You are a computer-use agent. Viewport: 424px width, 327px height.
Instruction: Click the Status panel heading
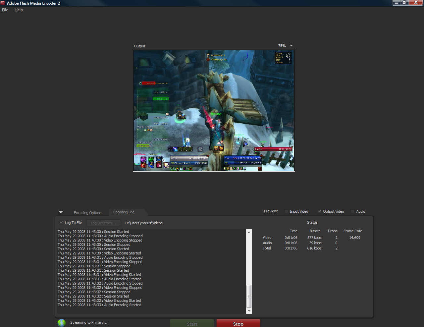click(x=312, y=222)
